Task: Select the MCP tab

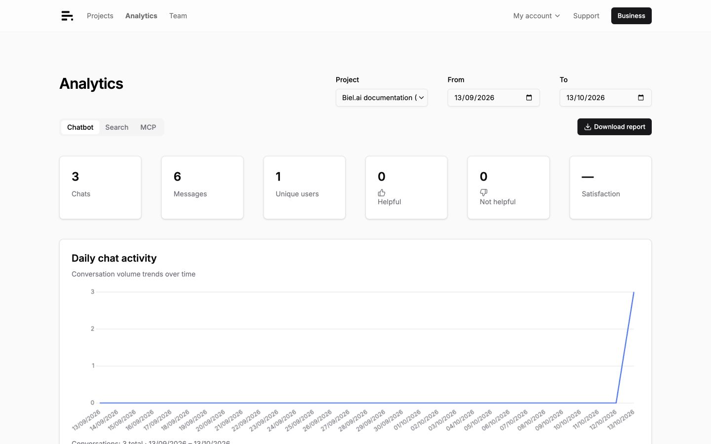Action: (x=148, y=127)
